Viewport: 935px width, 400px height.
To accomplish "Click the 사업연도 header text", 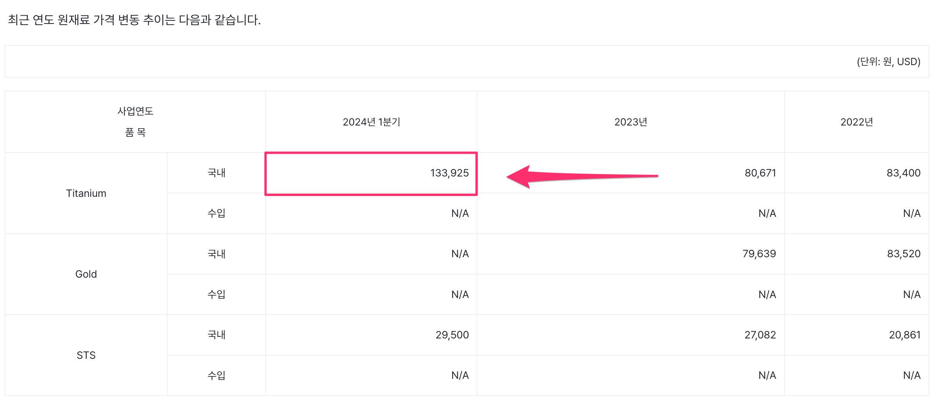I will click(x=135, y=111).
